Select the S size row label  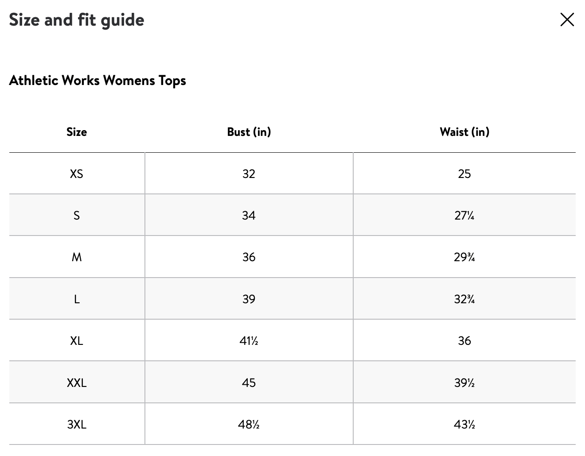[x=77, y=216]
